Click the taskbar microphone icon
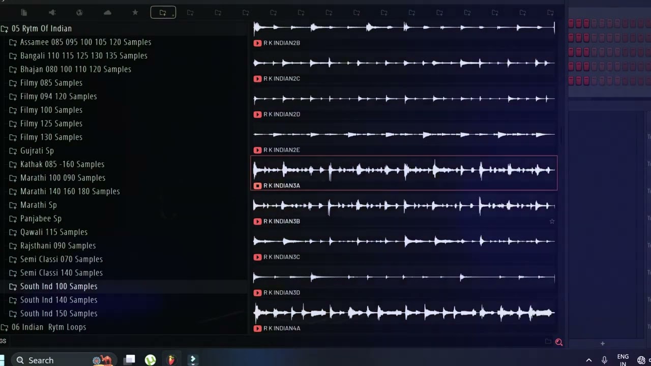 pyautogui.click(x=604, y=360)
